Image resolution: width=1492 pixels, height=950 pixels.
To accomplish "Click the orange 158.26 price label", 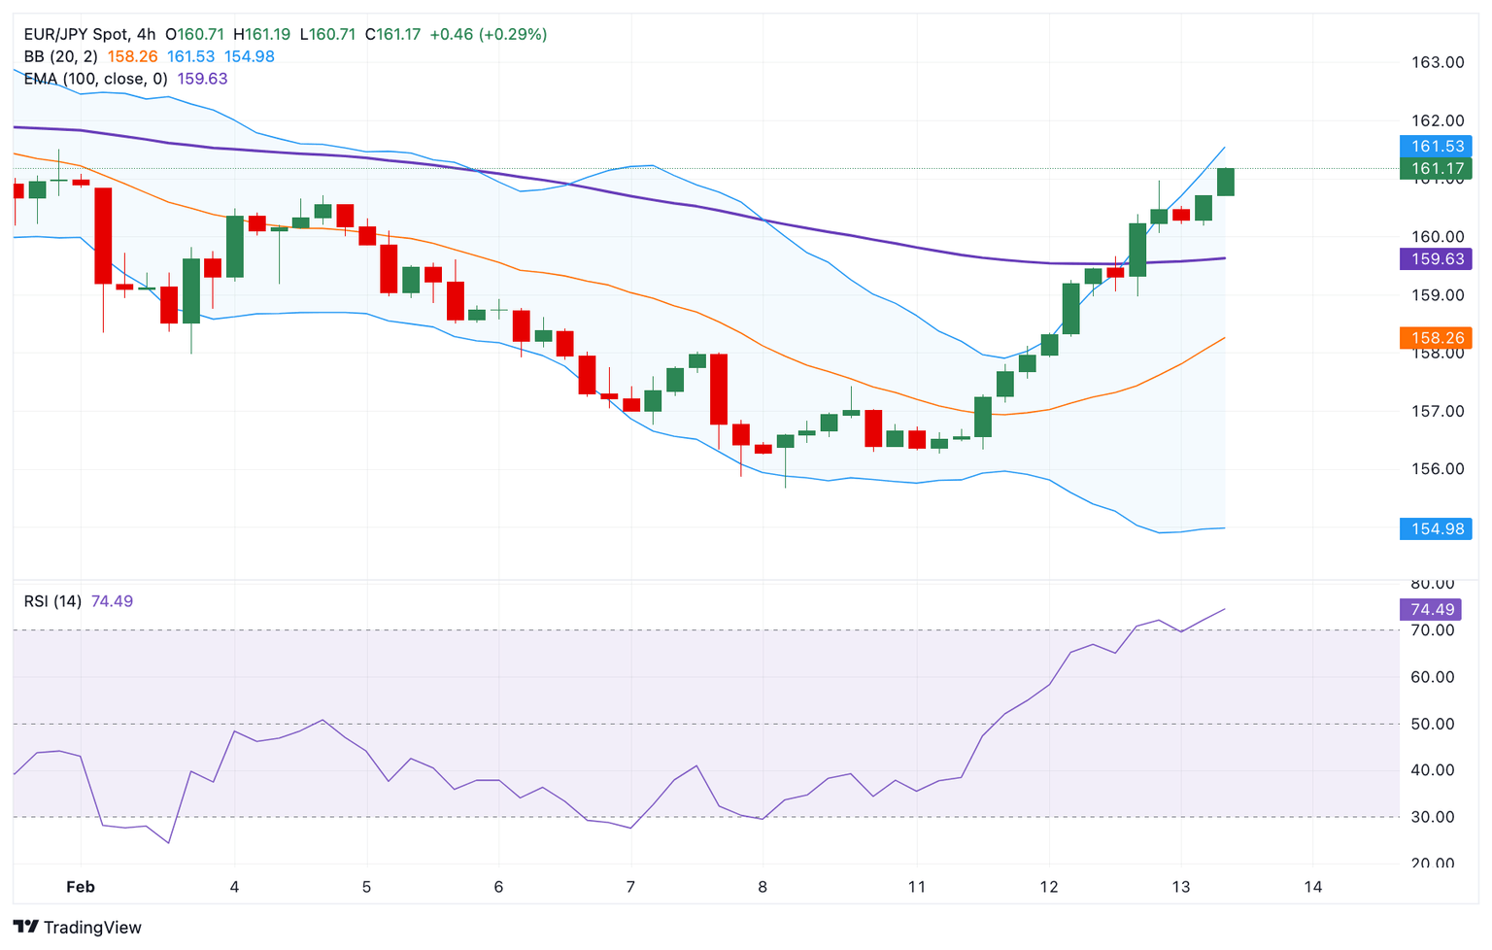I will [x=1435, y=338].
